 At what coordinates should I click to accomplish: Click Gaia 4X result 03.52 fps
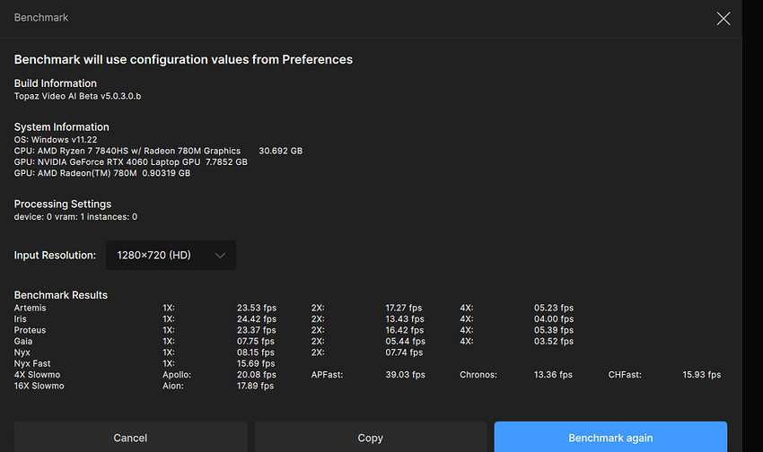(553, 341)
